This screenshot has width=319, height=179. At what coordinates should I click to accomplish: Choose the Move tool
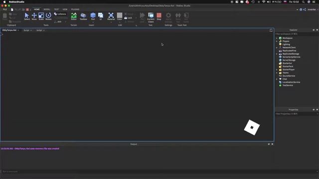[x=34, y=16]
